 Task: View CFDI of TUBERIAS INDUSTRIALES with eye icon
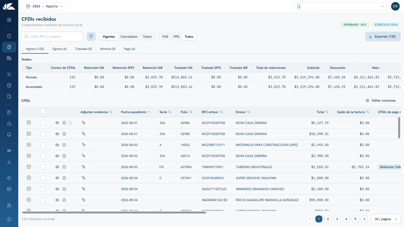[x=57, y=167]
